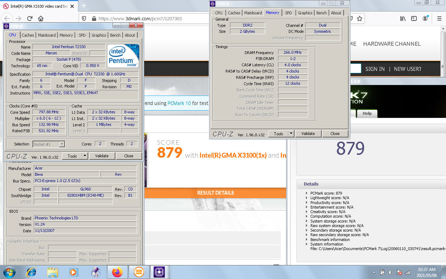446x279 pixels.
Task: Switch to CPU tab in Memory CPU-Z window
Action: click(219, 13)
